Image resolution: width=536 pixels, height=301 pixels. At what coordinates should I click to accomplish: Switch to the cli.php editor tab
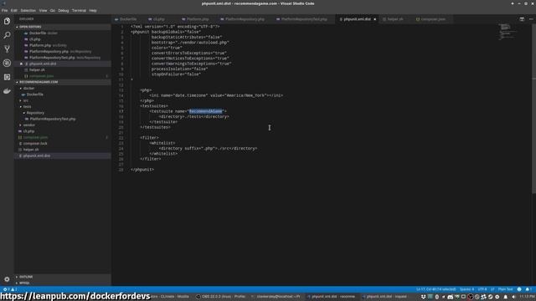(158, 19)
